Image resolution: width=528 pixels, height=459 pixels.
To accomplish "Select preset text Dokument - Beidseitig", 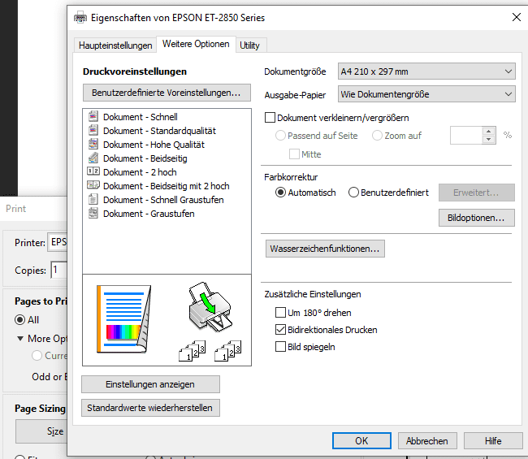I will (145, 158).
